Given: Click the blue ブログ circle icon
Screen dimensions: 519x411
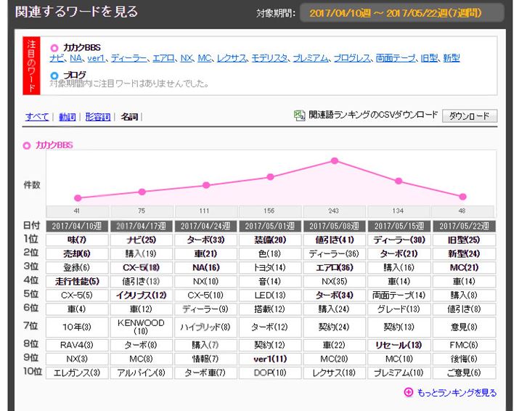Looking at the screenshot, I should [x=54, y=75].
